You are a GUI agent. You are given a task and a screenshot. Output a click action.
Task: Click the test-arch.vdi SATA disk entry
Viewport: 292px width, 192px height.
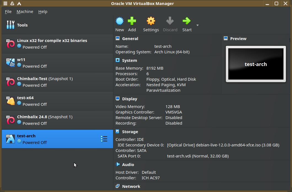pos(198,156)
